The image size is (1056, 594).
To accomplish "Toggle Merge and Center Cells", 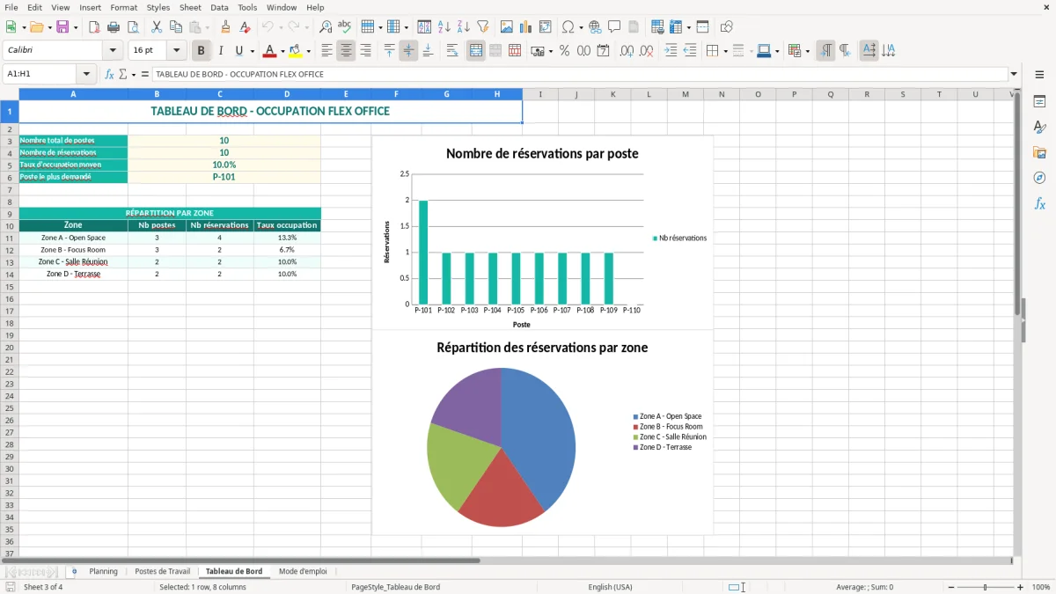I will point(476,51).
